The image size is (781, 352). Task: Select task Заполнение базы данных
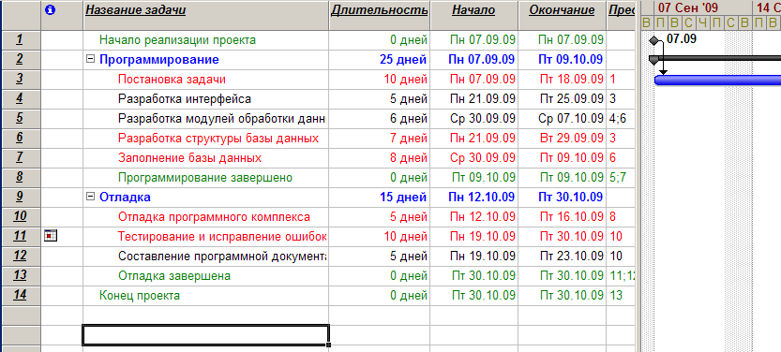tap(189, 157)
